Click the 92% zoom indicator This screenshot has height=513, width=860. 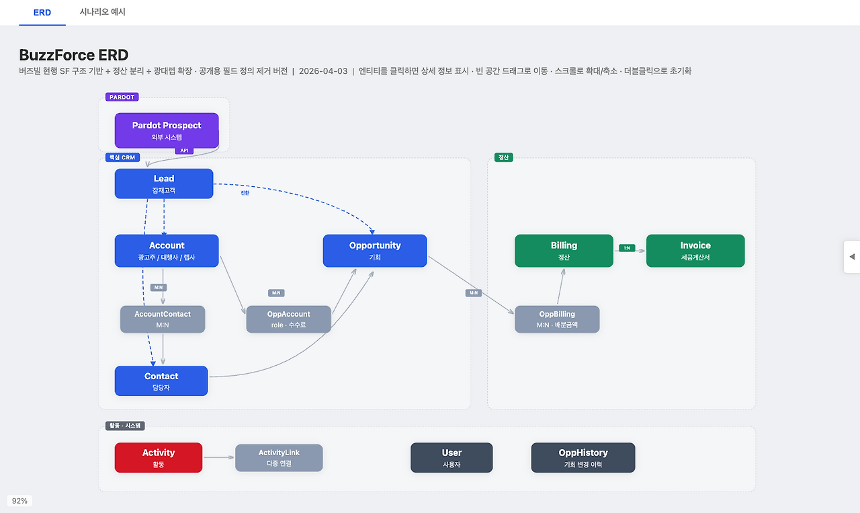click(20, 501)
